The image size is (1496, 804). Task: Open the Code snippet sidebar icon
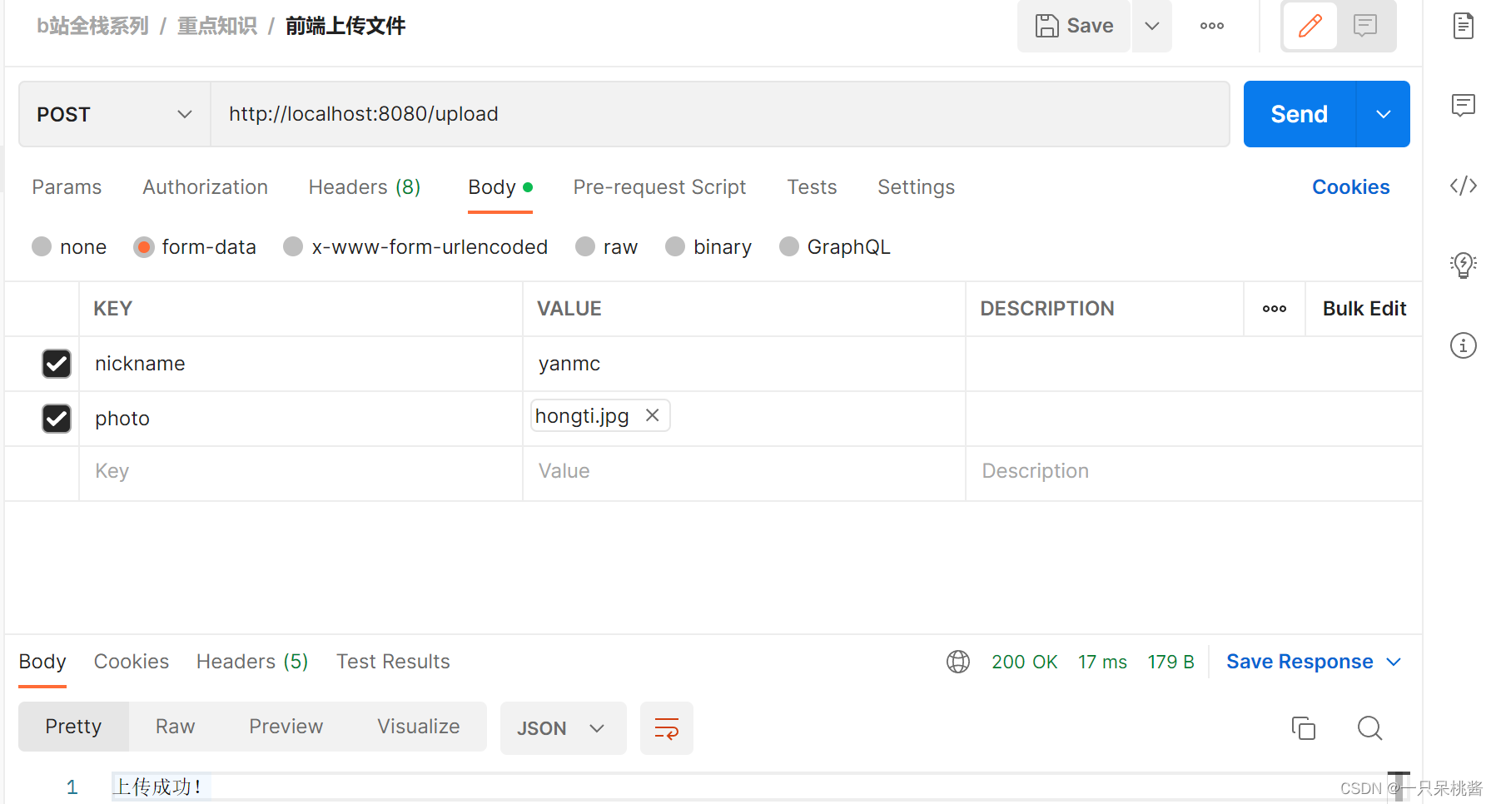point(1464,185)
